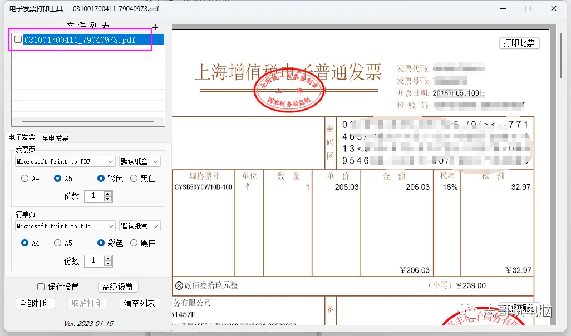This screenshot has height=336, width=571.
Task: Enable the 保存设置 checkbox
Action: click(x=41, y=287)
